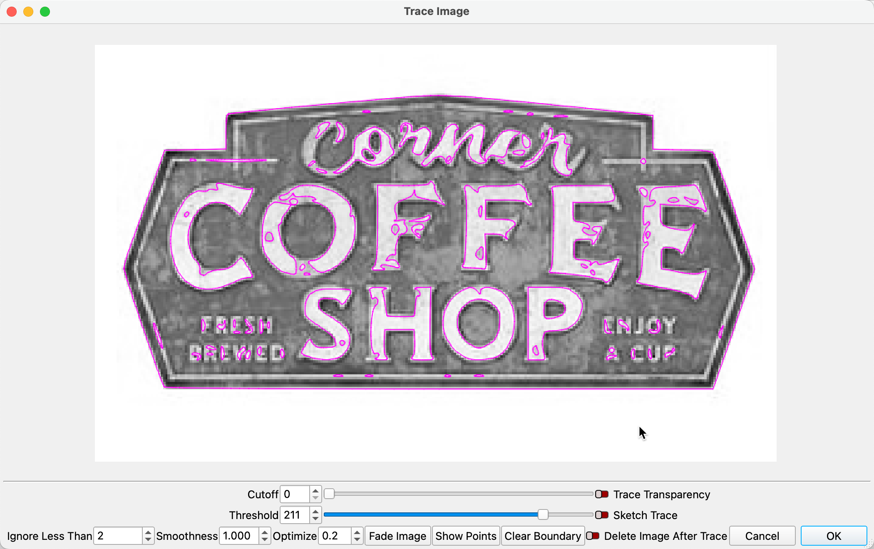Enable the Sketch Trace switch
Viewport: 874px width, 549px height.
601,515
